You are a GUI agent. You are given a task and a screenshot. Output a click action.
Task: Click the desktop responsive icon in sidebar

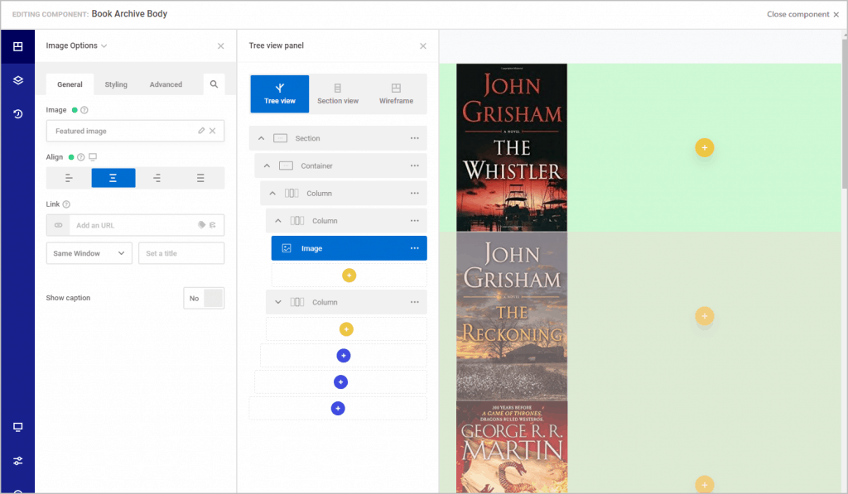point(17,427)
